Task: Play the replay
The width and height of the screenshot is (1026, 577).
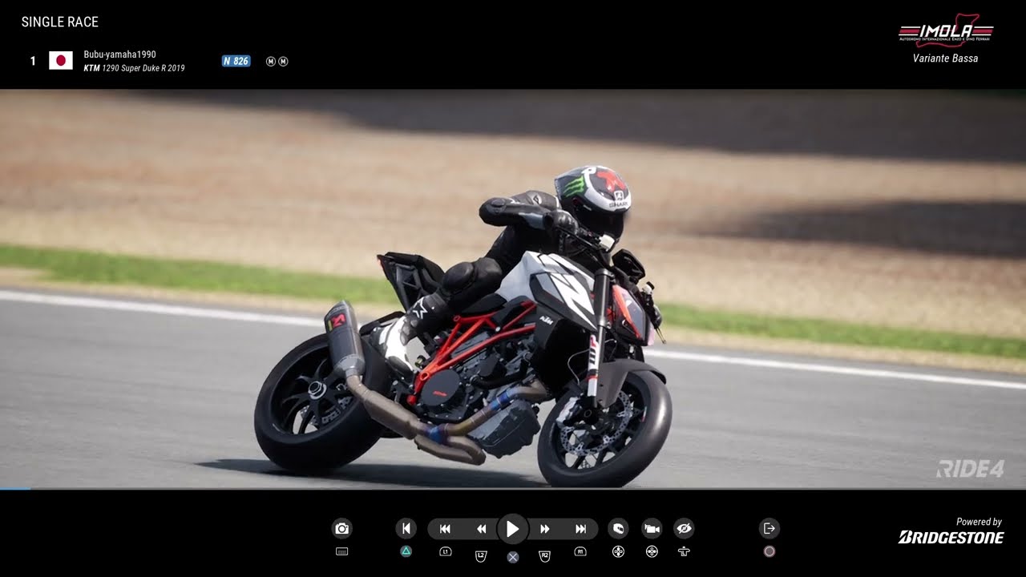Action: [x=513, y=529]
